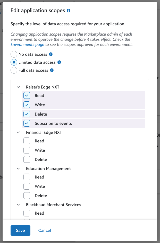Check Education Management Delete checkbox
The width and height of the screenshot is (160, 243).
click(x=27, y=196)
